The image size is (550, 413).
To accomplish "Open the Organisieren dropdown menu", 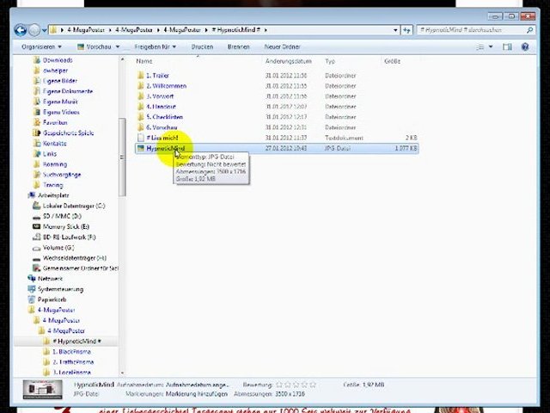I will (41, 46).
